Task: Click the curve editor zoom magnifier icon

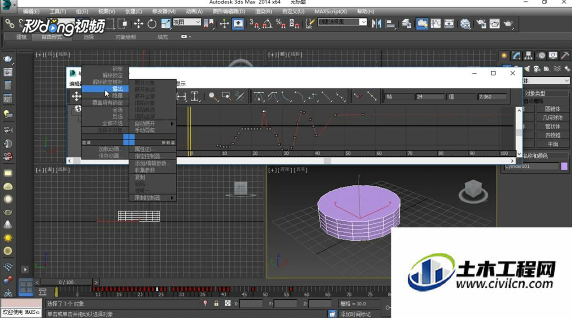Action: coord(213,97)
